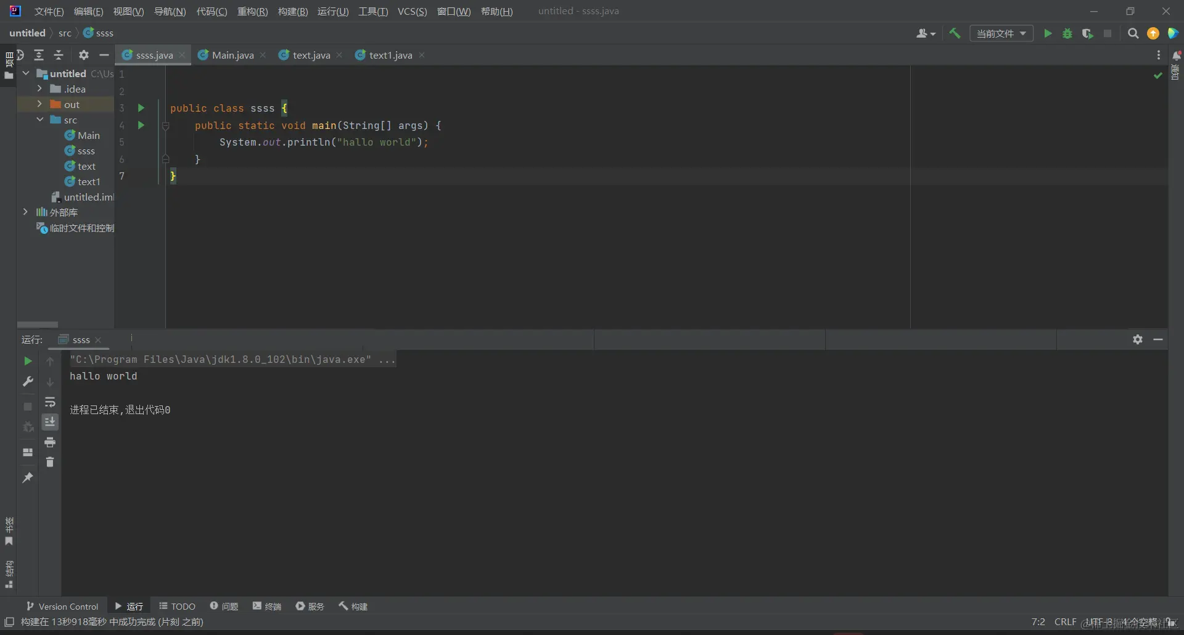This screenshot has height=635, width=1184.
Task: Open the 文件(F) menu
Action: [49, 11]
